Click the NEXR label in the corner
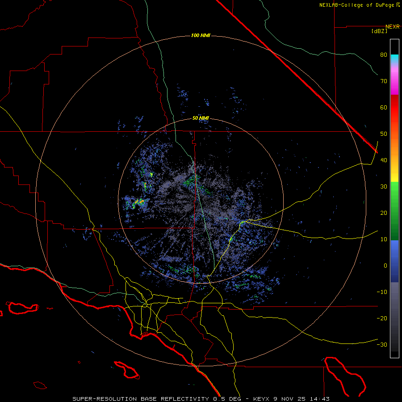402x402 pixels. 393,27
